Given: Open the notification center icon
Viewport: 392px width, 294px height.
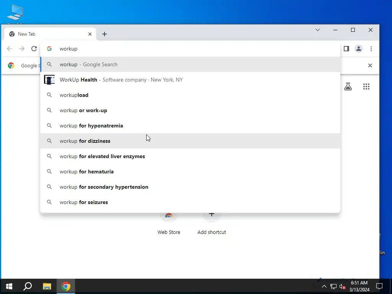Looking at the screenshot, I should (x=379, y=286).
